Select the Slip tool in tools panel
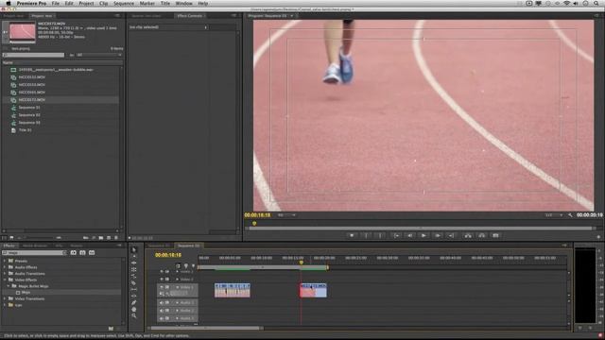 (134, 290)
